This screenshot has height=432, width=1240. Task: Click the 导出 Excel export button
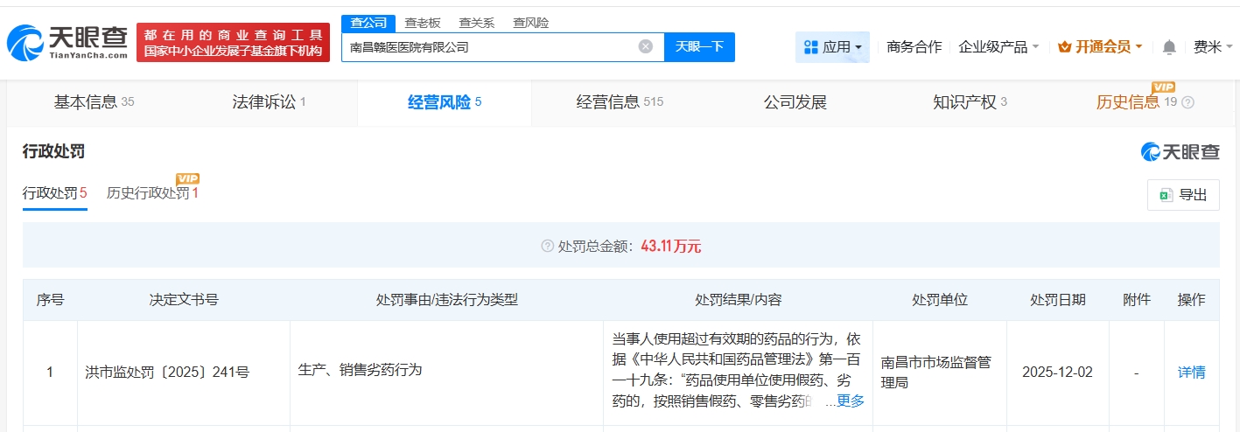pyautogui.click(x=1183, y=195)
